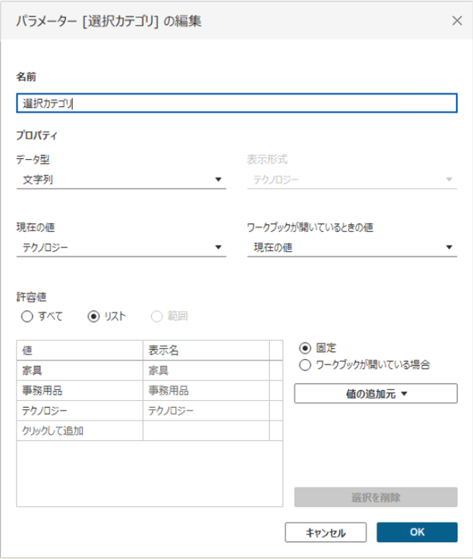The height and width of the screenshot is (559, 473).
Task: Select ワークブックが開いている場合 radio option
Action: [x=305, y=364]
